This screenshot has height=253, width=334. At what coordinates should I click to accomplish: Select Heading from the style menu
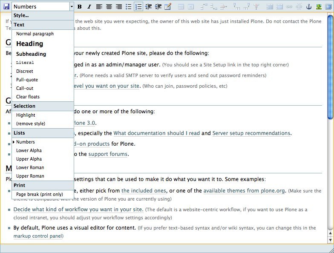(29, 43)
